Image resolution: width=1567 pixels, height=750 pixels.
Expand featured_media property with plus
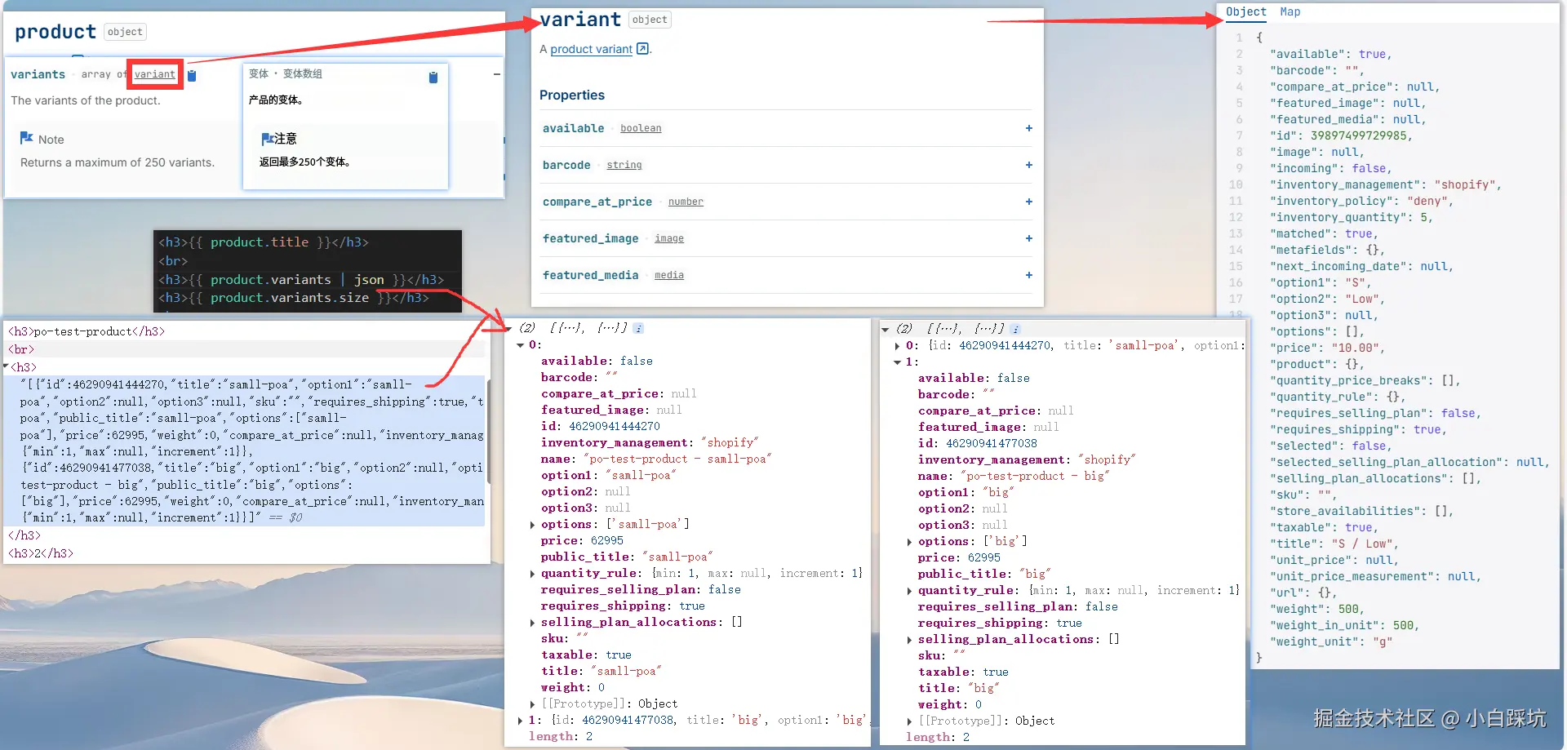pyautogui.click(x=1028, y=275)
